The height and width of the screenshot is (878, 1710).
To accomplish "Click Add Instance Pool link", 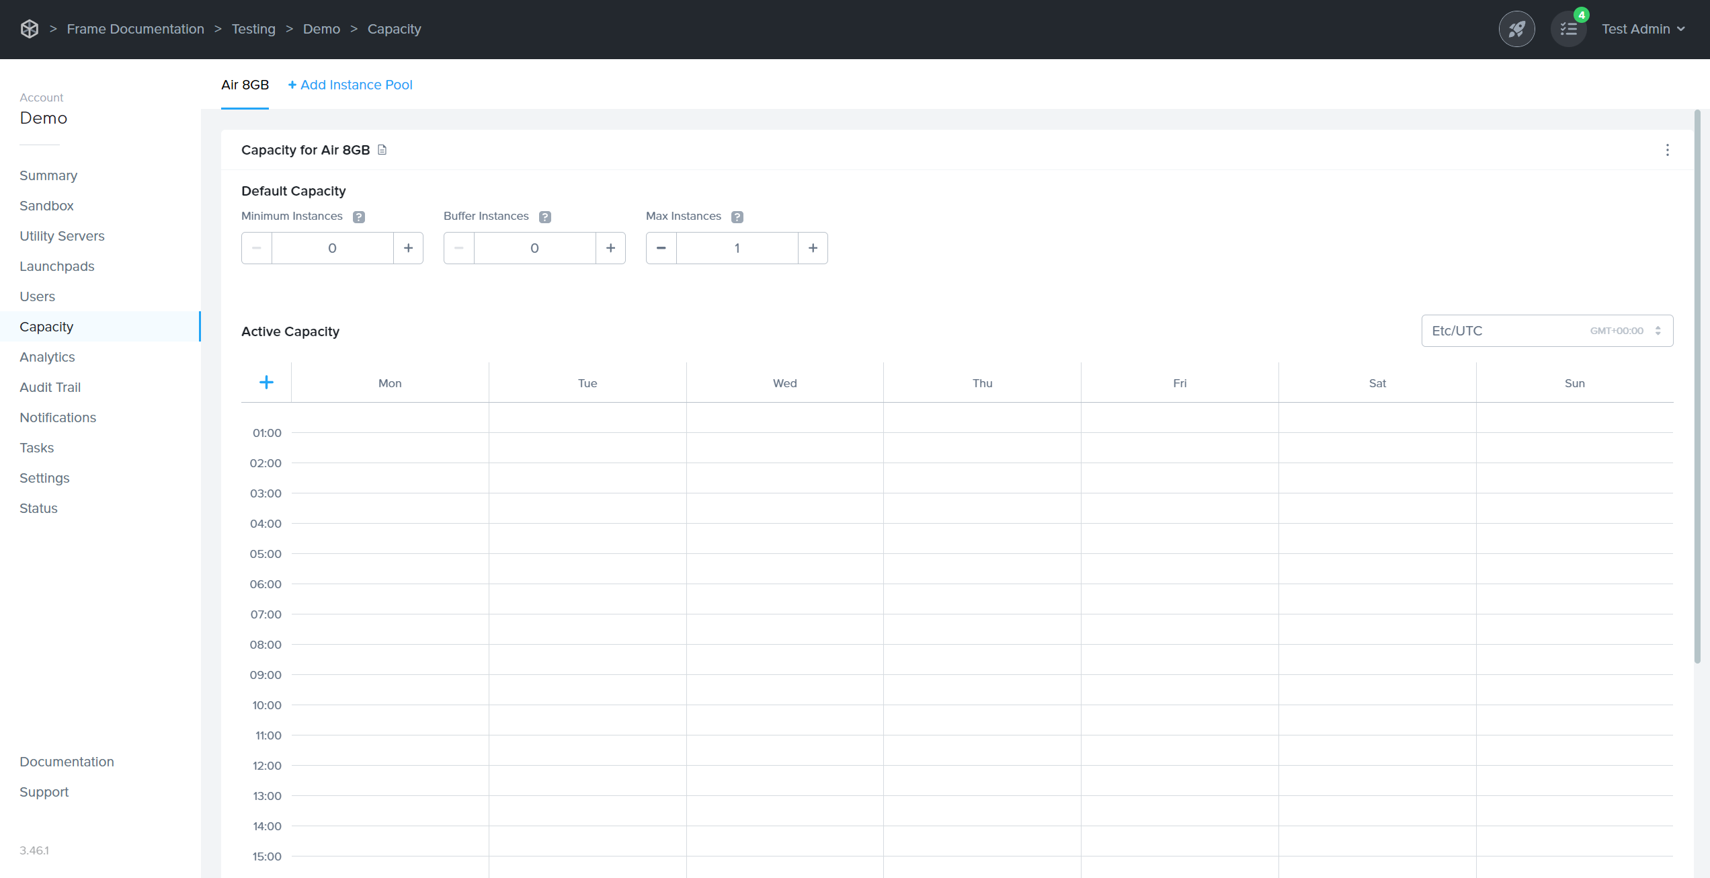I will click(350, 85).
